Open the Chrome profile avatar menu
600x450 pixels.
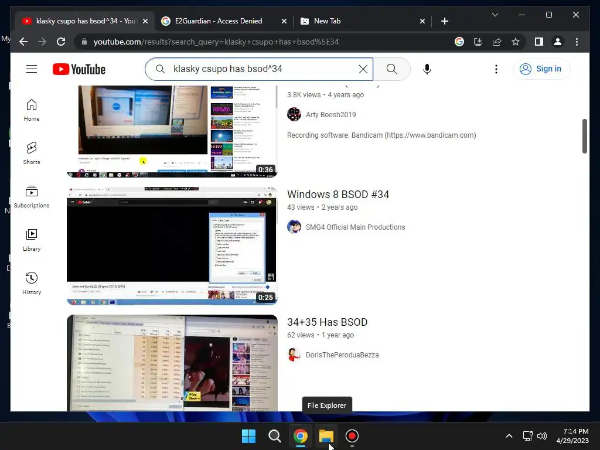click(558, 42)
